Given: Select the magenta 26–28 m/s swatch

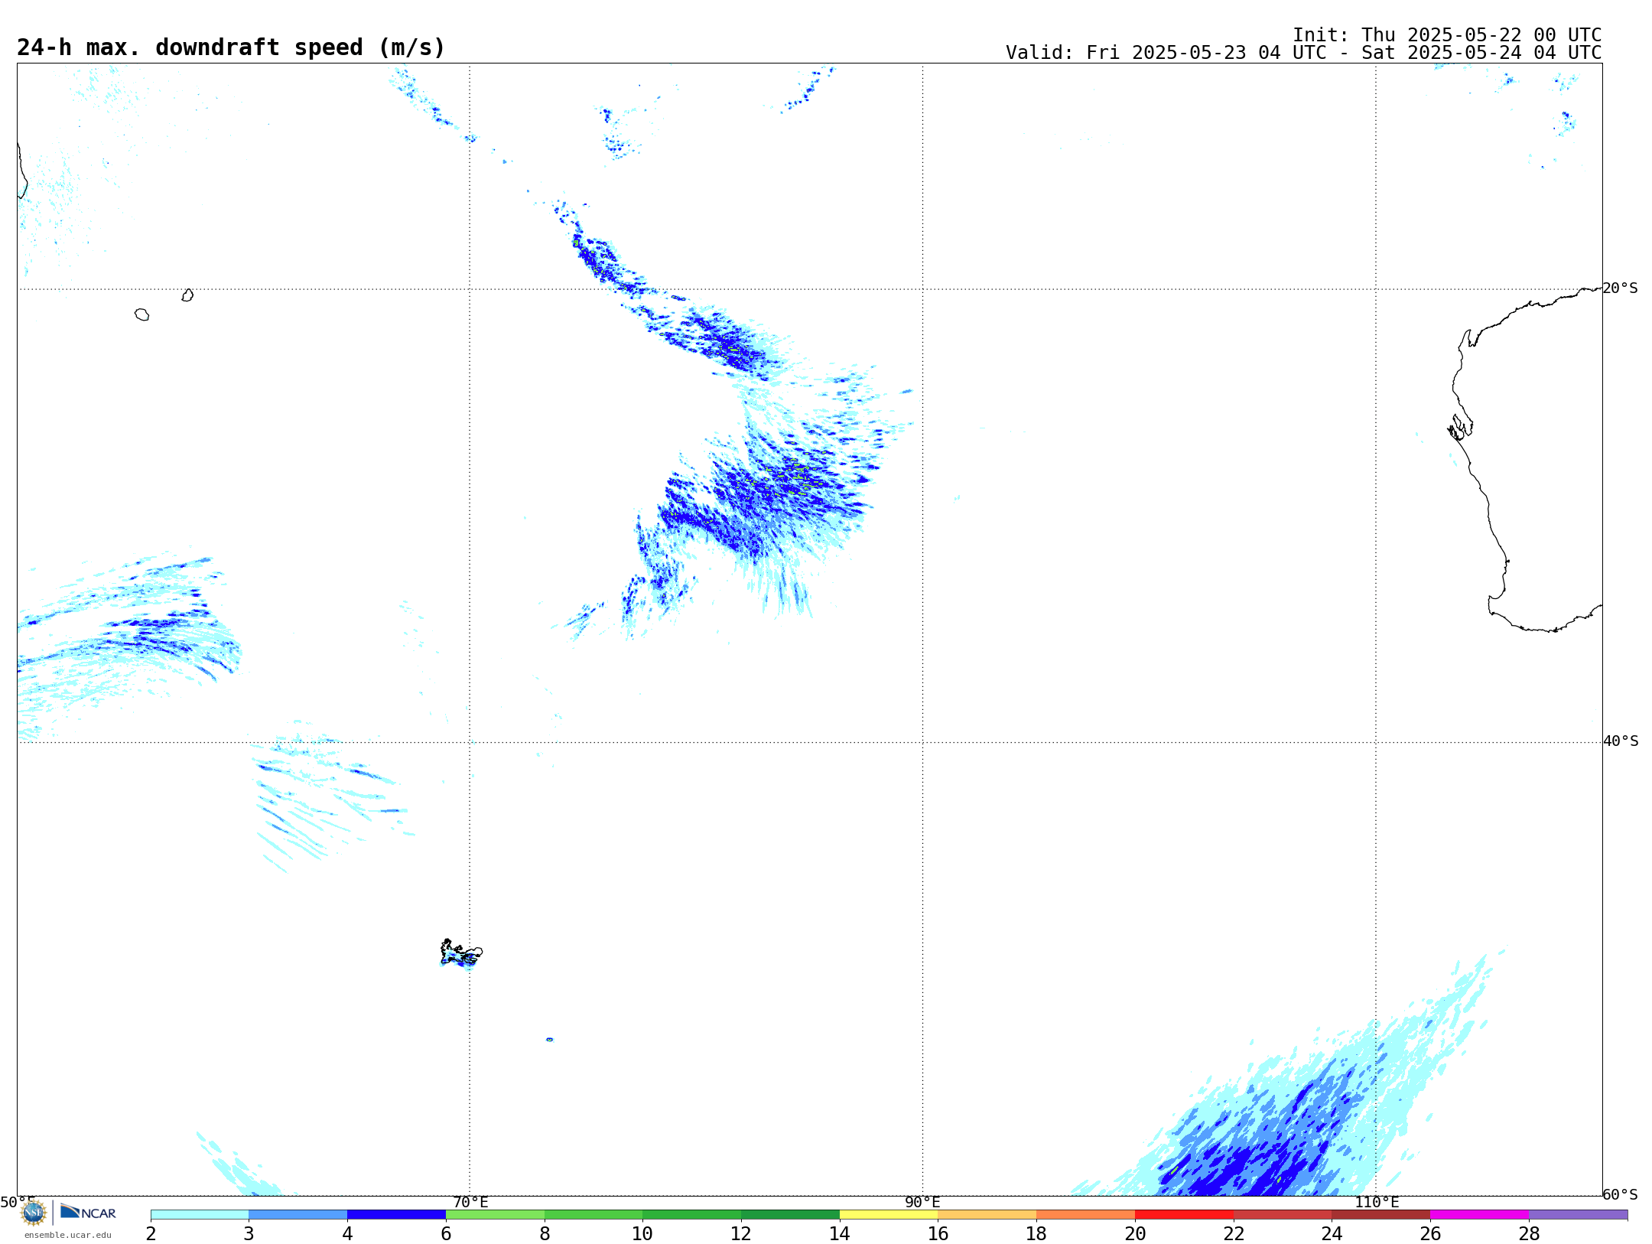Looking at the screenshot, I should click(x=1480, y=1215).
